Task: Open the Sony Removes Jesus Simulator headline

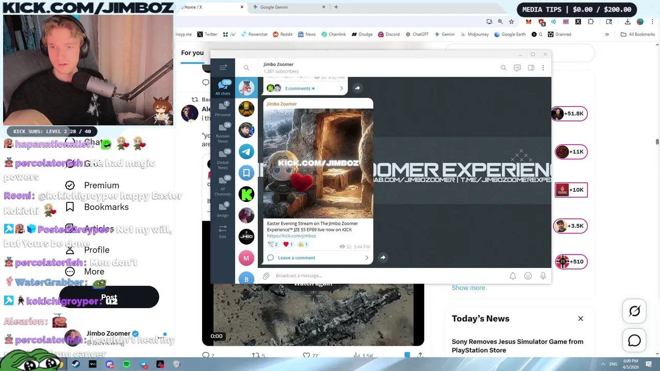Action: pos(518,346)
